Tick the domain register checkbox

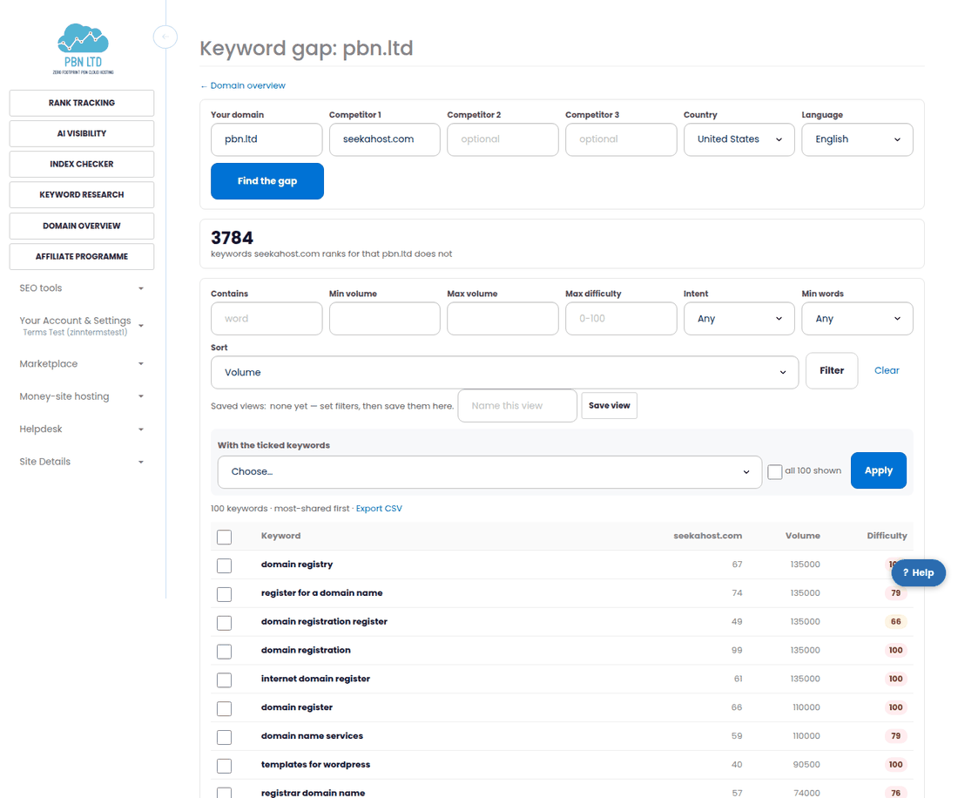coord(224,708)
